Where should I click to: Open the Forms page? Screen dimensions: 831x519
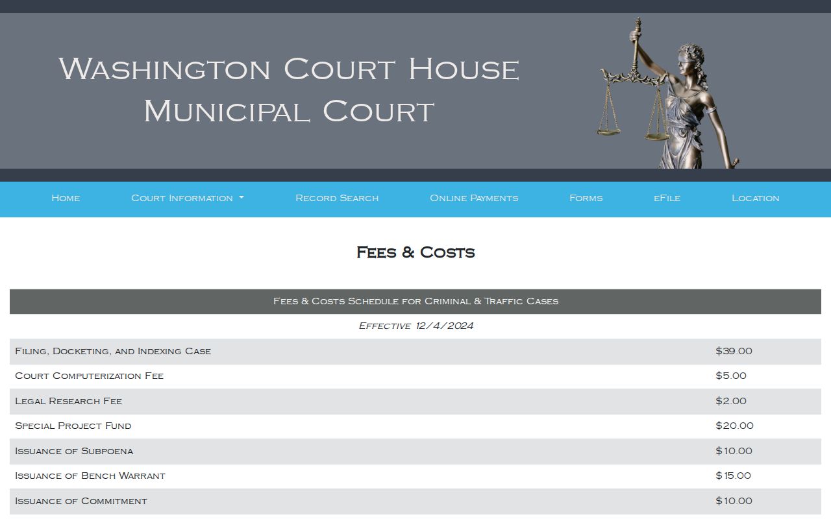point(586,198)
